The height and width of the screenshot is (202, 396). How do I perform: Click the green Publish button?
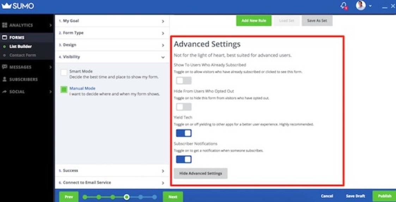384,196
